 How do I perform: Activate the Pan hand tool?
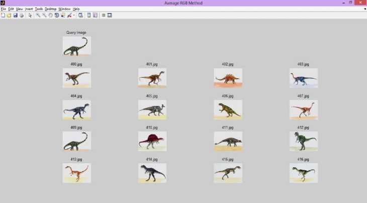[50, 15]
